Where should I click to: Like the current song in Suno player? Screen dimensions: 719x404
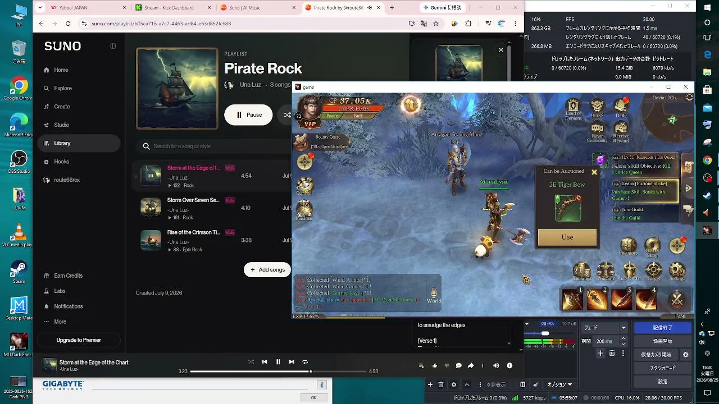(x=435, y=366)
